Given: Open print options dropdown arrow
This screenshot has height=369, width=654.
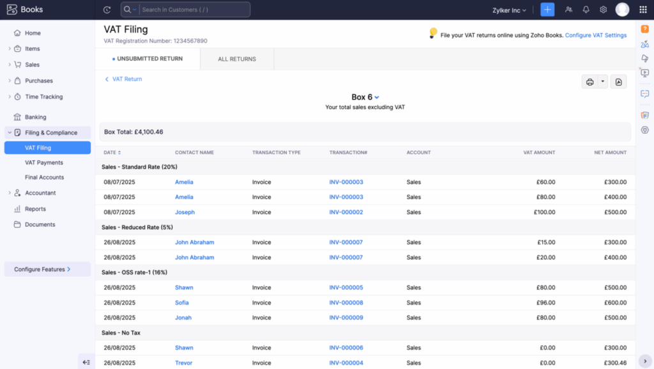Looking at the screenshot, I should point(602,82).
